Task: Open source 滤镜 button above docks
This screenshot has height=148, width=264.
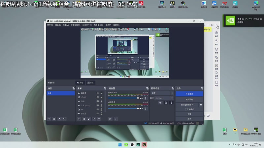Action: point(90,83)
